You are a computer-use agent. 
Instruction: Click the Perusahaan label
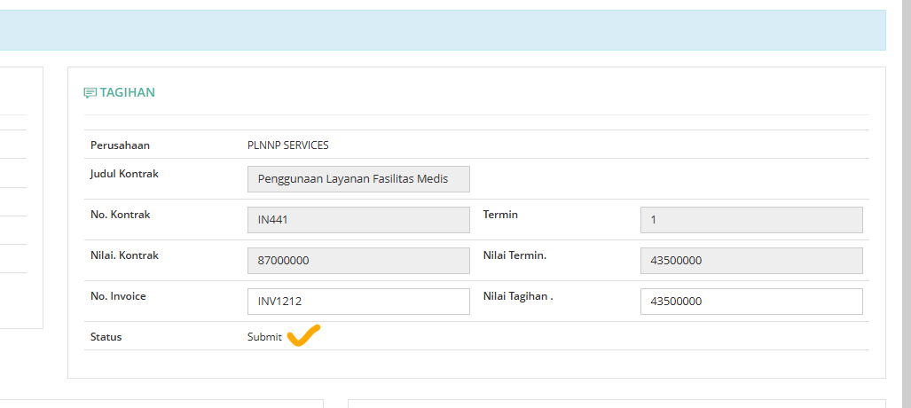coord(119,145)
